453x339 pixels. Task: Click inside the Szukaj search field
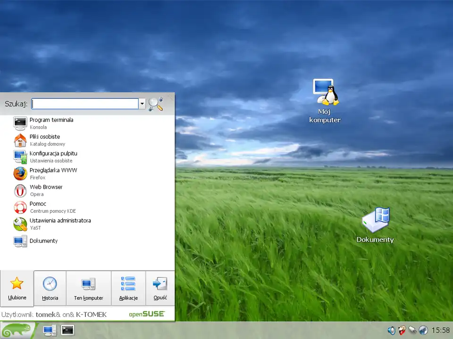(85, 104)
